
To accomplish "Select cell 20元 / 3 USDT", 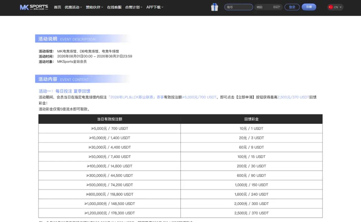I will (x=252, y=138).
